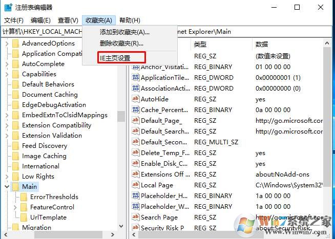Click the Local Page string value icon
The image size is (335, 239).
[136, 185]
